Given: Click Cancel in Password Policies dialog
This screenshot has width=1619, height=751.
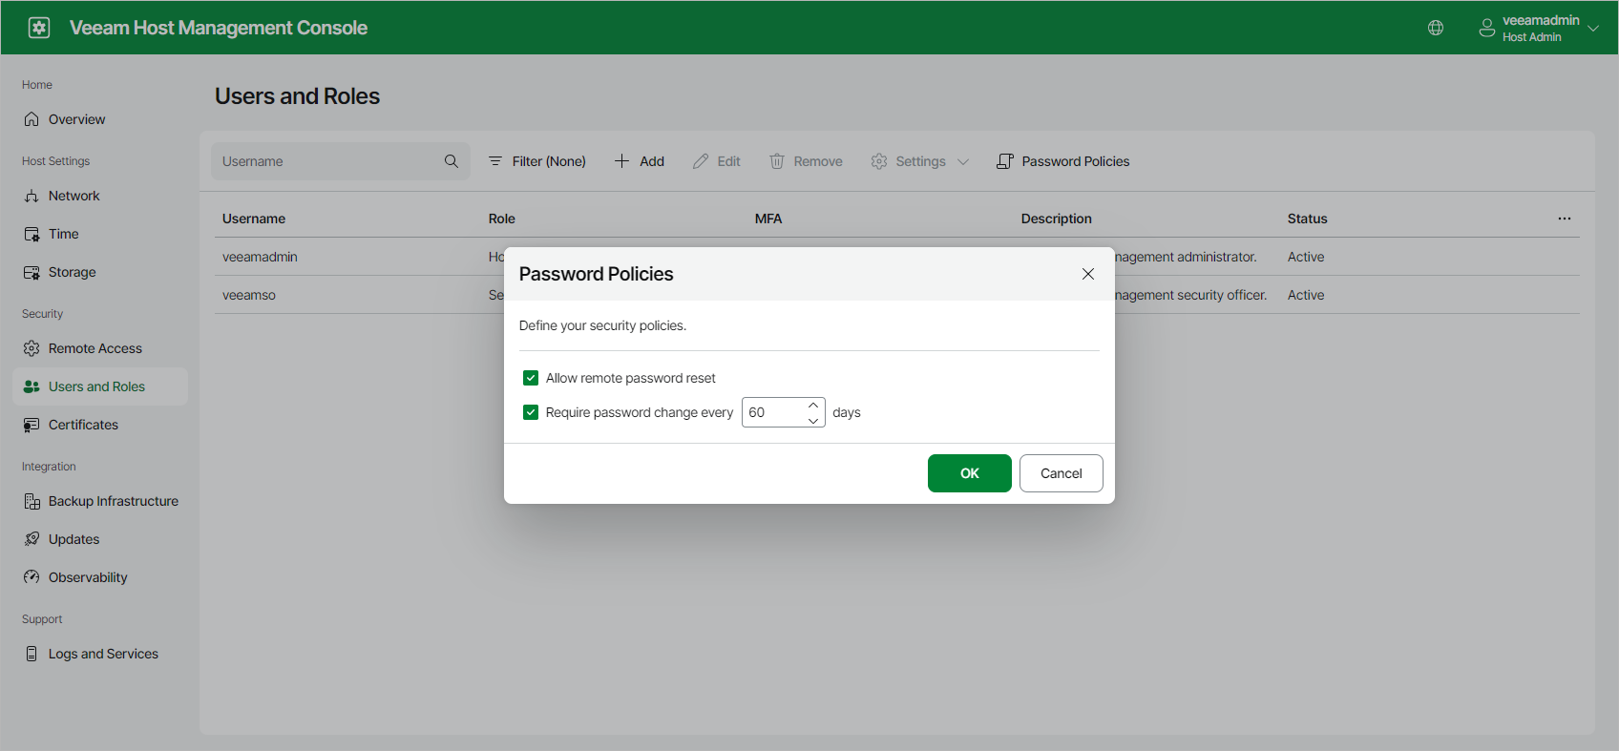Looking at the screenshot, I should (1062, 473).
